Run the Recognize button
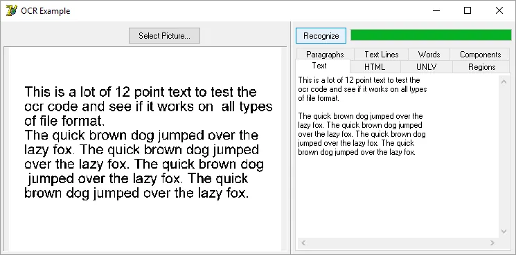This screenshot has width=516, height=255. click(x=321, y=35)
